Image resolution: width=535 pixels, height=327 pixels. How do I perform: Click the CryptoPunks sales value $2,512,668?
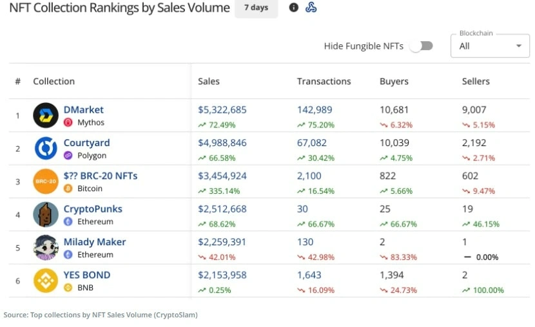click(x=222, y=209)
